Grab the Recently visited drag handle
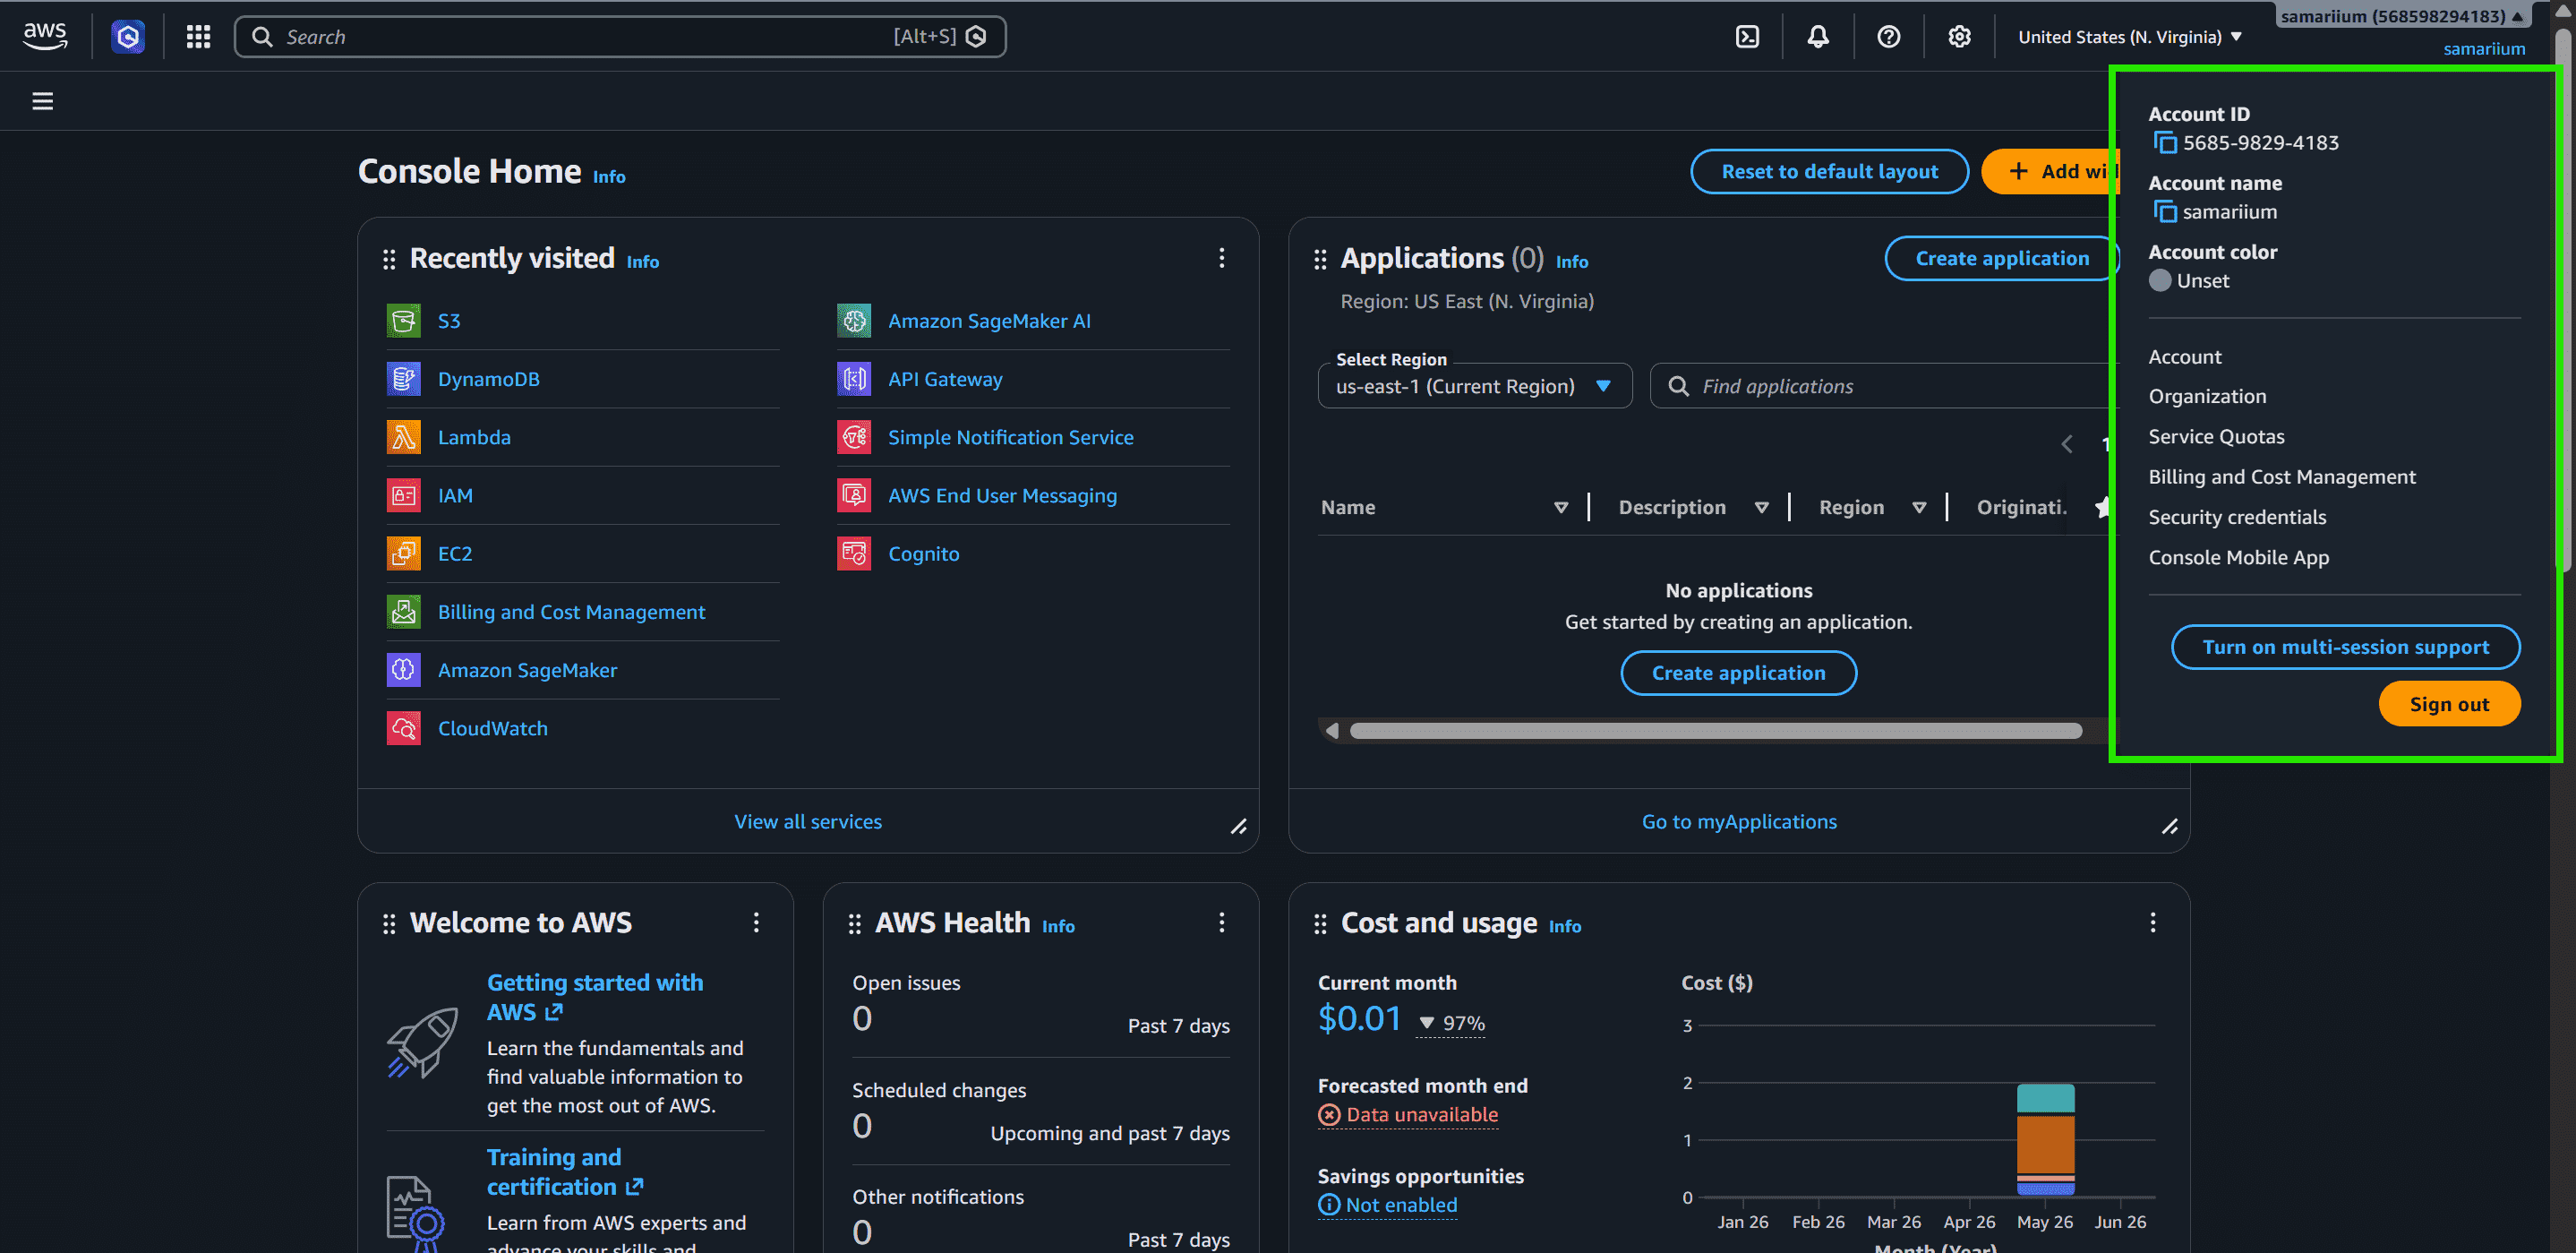Screen dimensions: 2576x1253 pos(389,260)
